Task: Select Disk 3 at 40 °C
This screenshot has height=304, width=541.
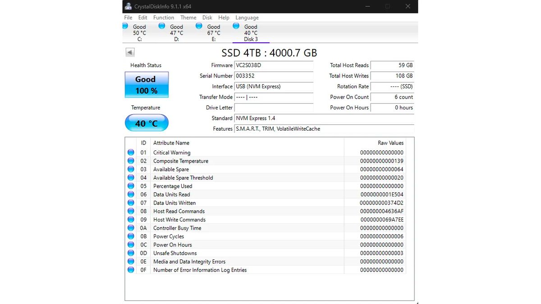Action: point(251,33)
